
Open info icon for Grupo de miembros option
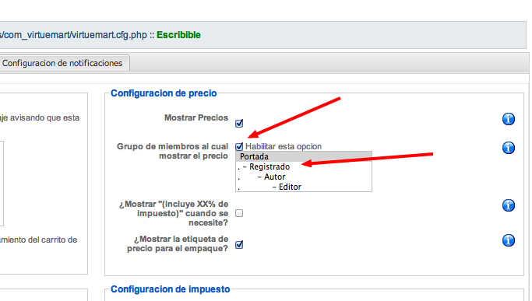(x=509, y=148)
